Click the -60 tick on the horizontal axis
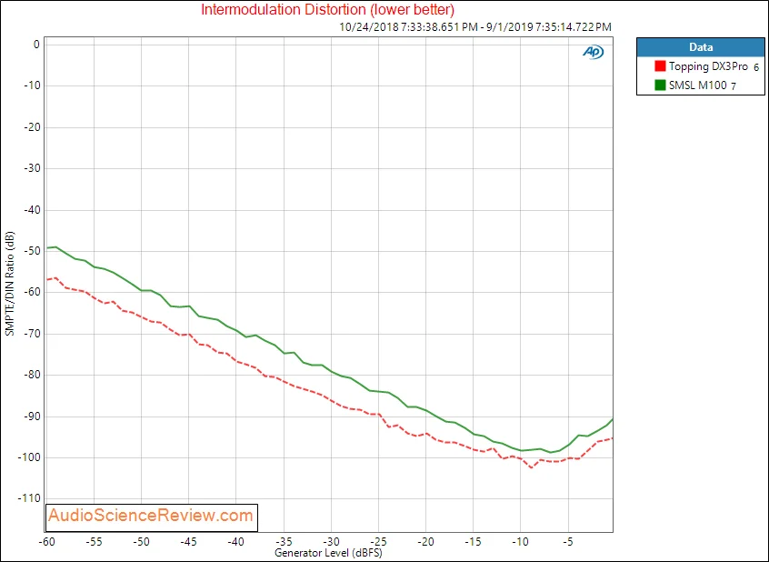The image size is (769, 562). click(47, 542)
